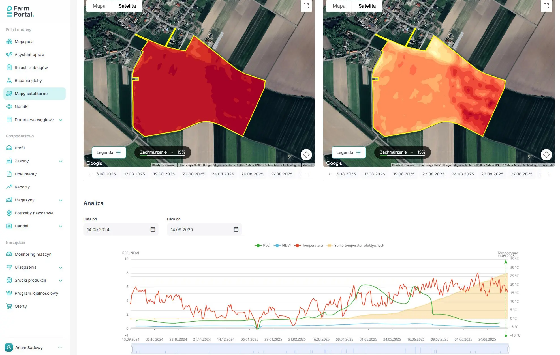
Task: Expand Doradztwo węglowe submenu
Action: pos(61,120)
